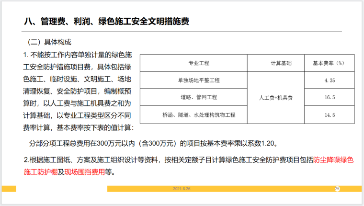Click the 4.35 rate value cell

point(329,80)
